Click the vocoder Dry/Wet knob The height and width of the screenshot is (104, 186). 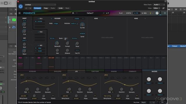(82, 25)
